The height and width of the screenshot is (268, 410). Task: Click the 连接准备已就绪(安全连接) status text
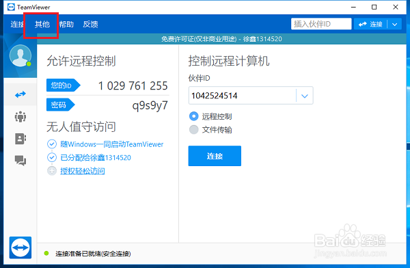coord(93,254)
